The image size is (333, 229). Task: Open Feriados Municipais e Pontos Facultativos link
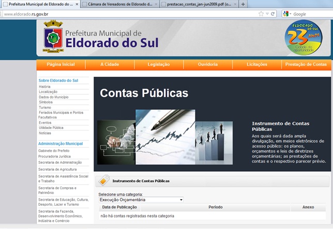60,115
